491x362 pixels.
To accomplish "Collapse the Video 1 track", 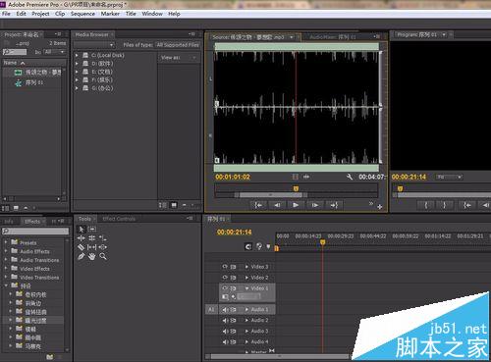I will click(246, 288).
